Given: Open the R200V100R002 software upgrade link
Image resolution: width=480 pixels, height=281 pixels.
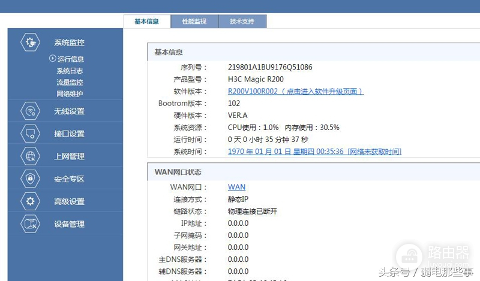Looking at the screenshot, I should [x=295, y=92].
